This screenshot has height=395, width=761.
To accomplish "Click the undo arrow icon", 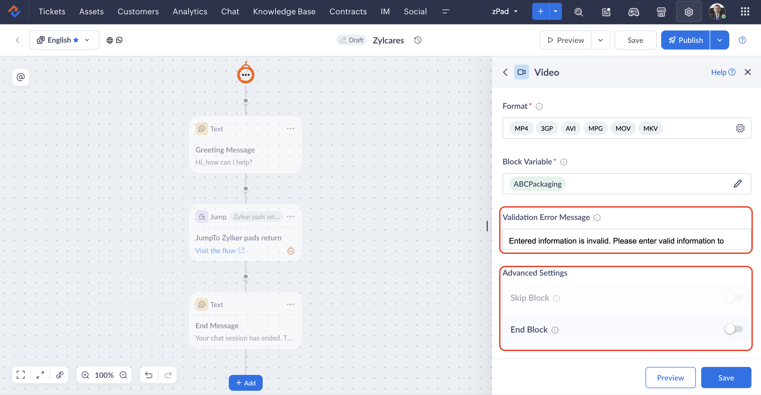I will [149, 375].
